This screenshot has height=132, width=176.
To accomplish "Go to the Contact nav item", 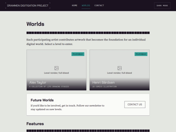I will click(99, 6).
